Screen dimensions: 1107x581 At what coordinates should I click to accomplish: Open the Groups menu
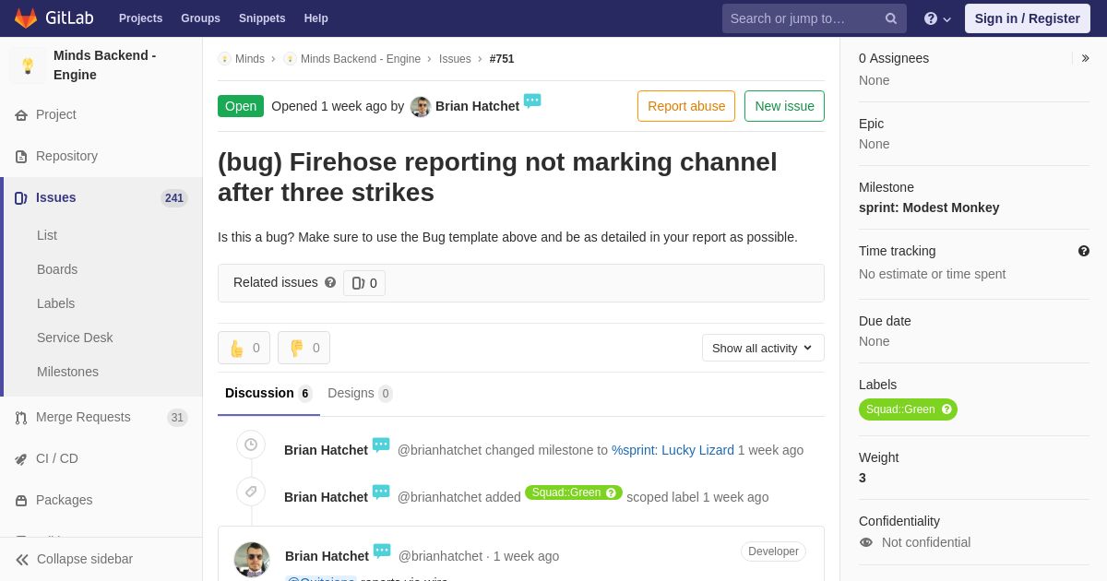[x=200, y=18]
